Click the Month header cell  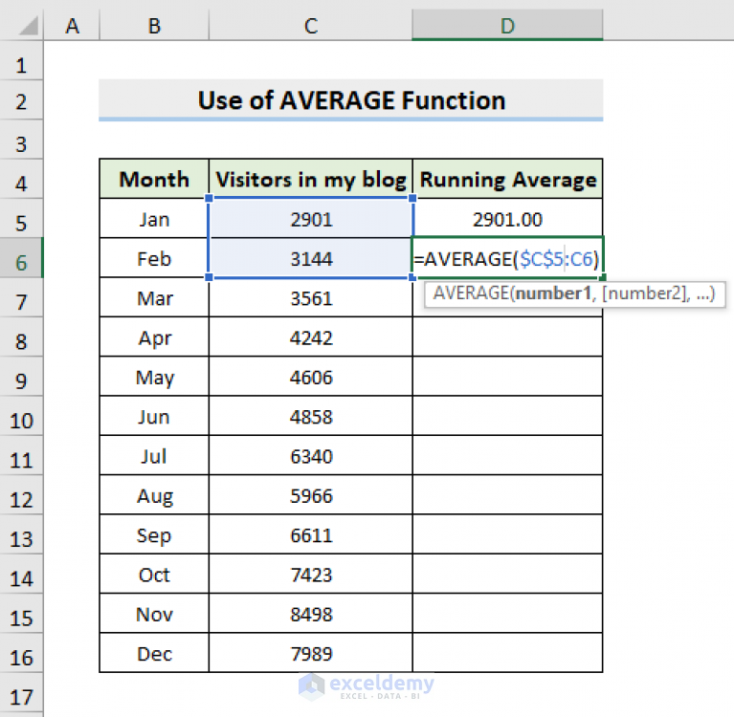[x=154, y=179]
